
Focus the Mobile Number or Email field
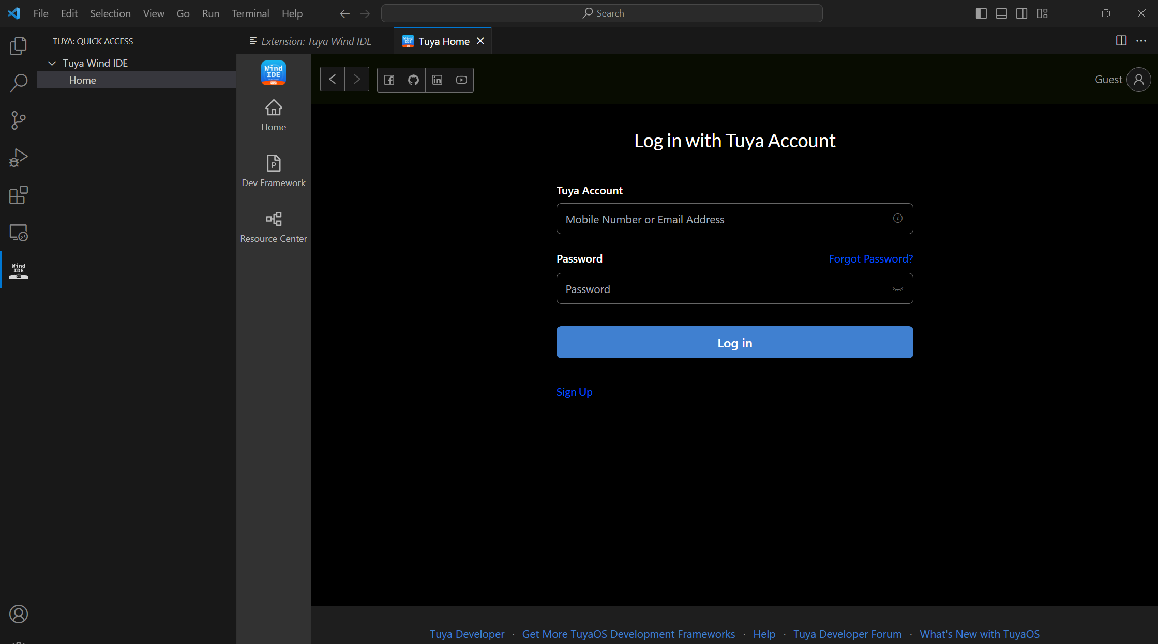734,219
